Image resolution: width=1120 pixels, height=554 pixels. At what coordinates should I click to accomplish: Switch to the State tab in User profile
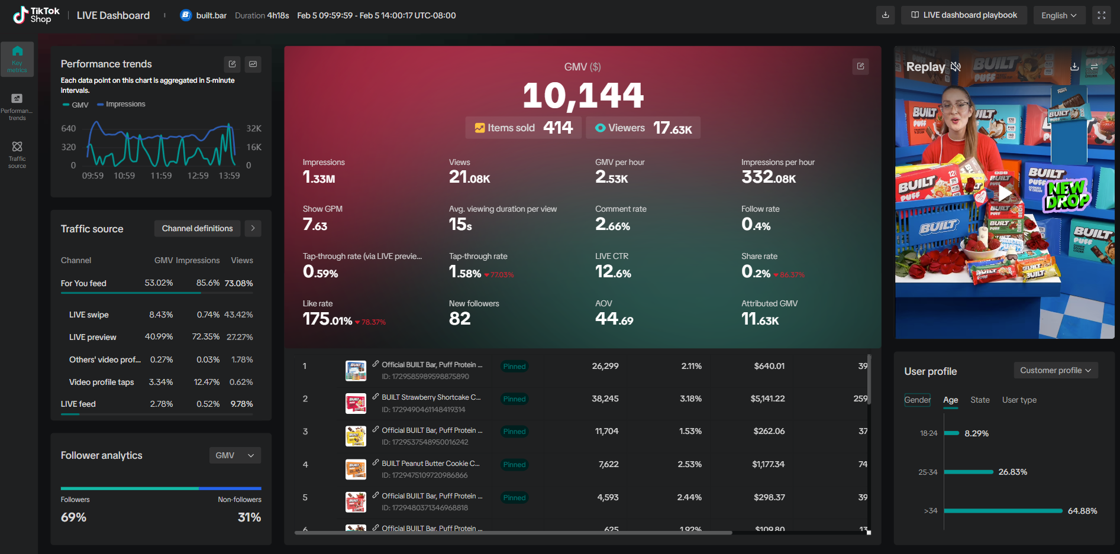980,400
